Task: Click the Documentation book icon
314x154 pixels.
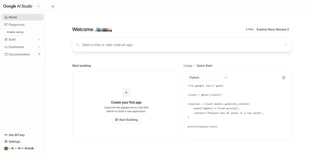Action: (x=6, y=54)
